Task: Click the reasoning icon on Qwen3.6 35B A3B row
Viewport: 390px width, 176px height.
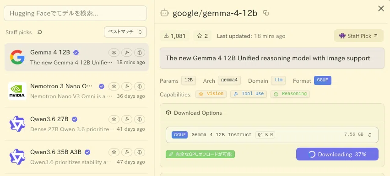Action: coord(140,152)
